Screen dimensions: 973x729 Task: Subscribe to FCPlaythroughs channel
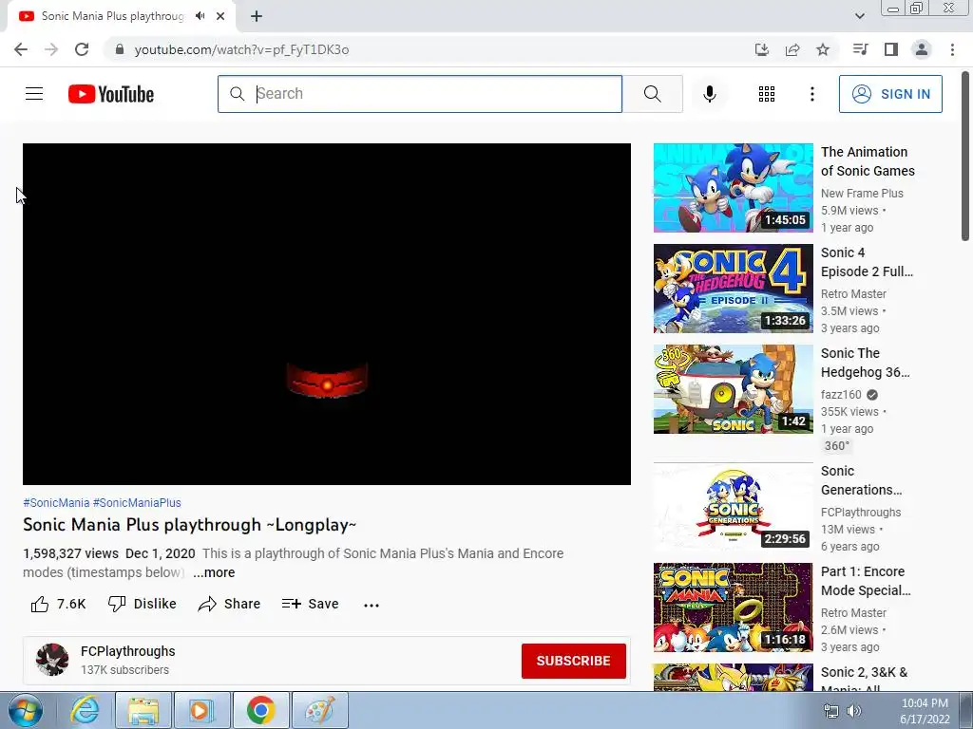tap(573, 661)
